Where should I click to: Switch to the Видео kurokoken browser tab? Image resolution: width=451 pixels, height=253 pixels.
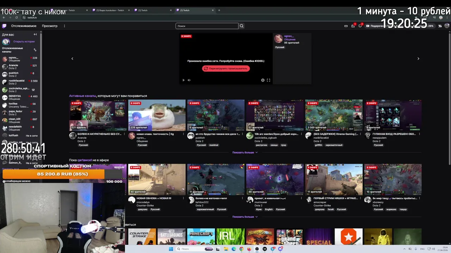tap(110, 10)
